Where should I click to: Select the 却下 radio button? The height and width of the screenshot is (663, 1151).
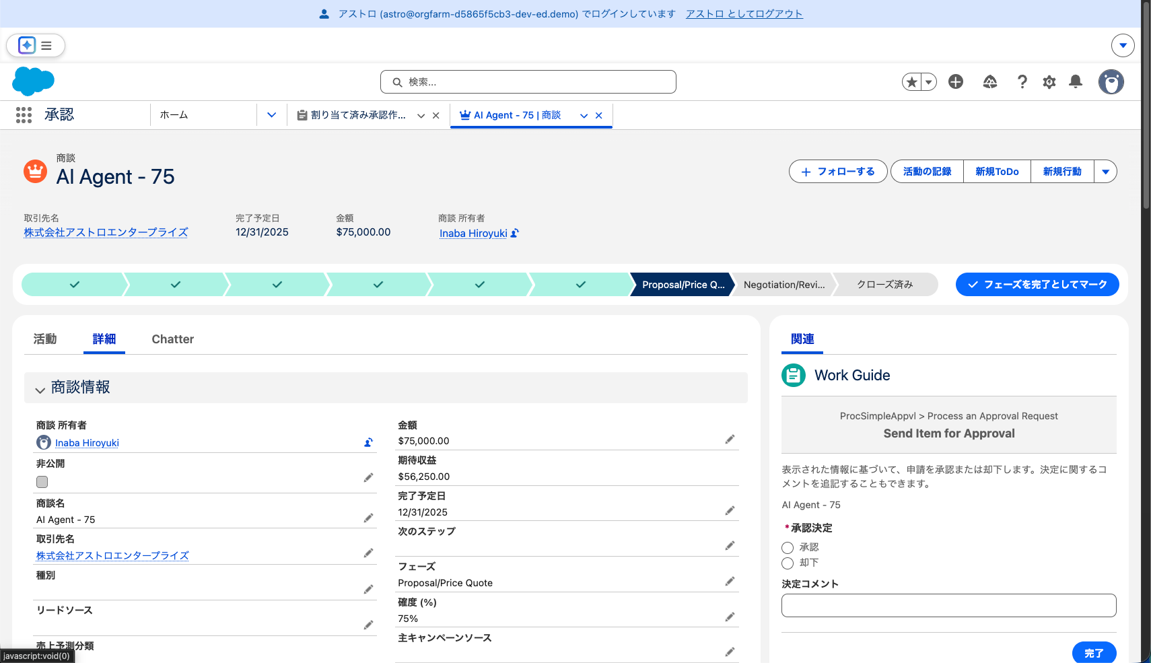pos(788,563)
